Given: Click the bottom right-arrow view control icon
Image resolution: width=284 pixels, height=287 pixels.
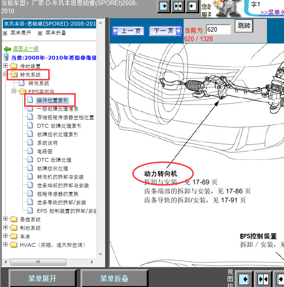Looking at the screenshot, I should [244, 279].
